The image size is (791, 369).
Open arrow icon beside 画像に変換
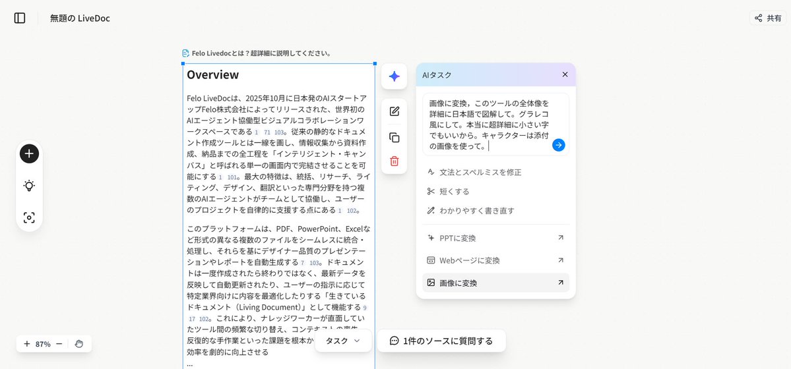point(561,283)
